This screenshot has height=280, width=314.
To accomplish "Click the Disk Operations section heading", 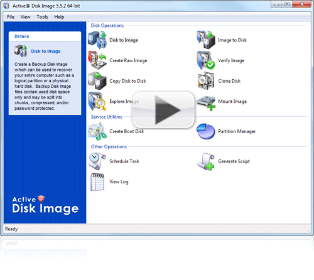I will [x=107, y=26].
